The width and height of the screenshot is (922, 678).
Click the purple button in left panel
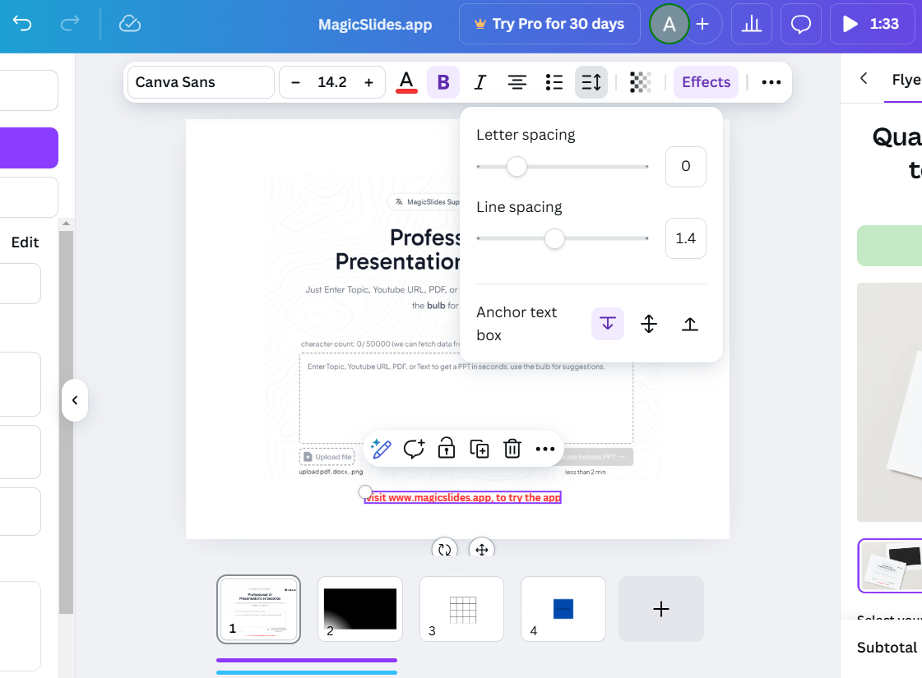[29, 148]
